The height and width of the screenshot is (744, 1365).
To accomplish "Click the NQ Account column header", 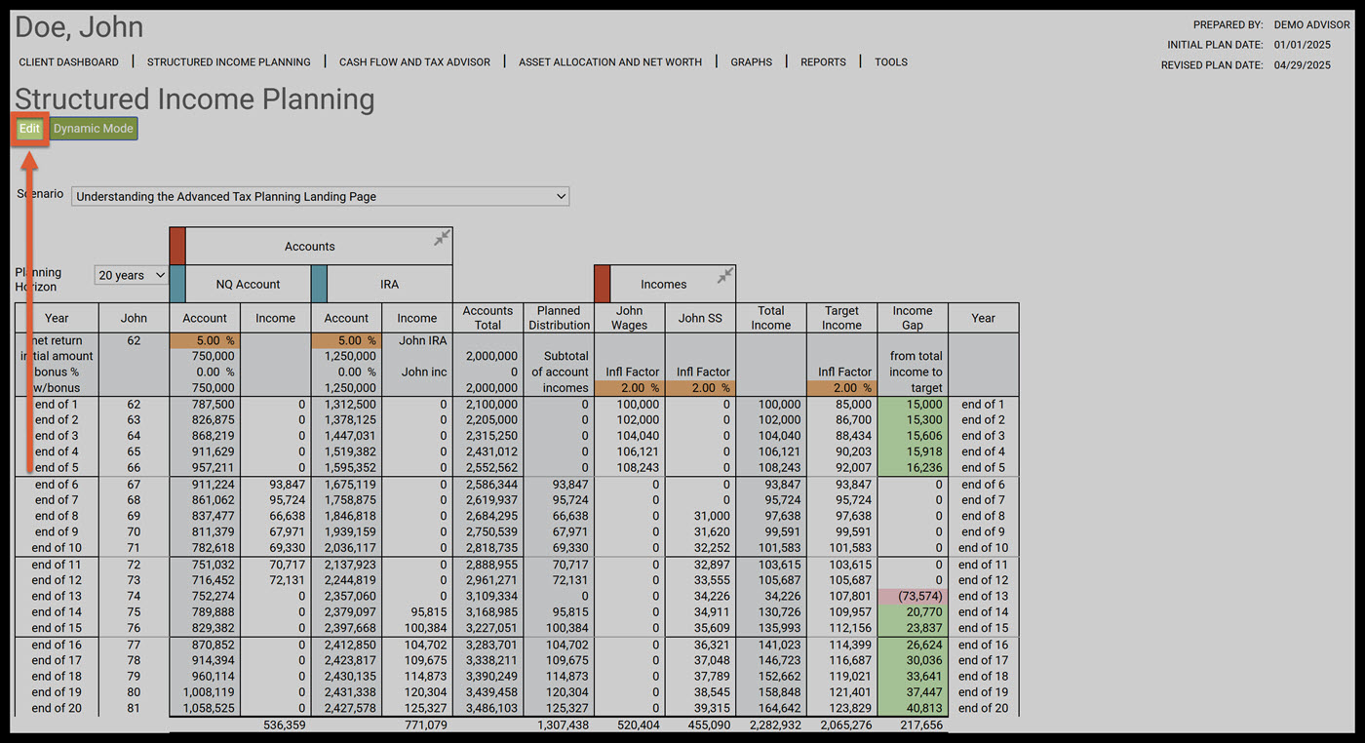I will pos(248,285).
